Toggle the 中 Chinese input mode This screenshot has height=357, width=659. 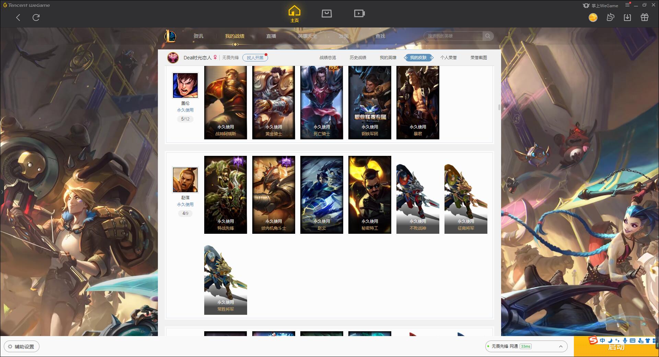point(602,341)
